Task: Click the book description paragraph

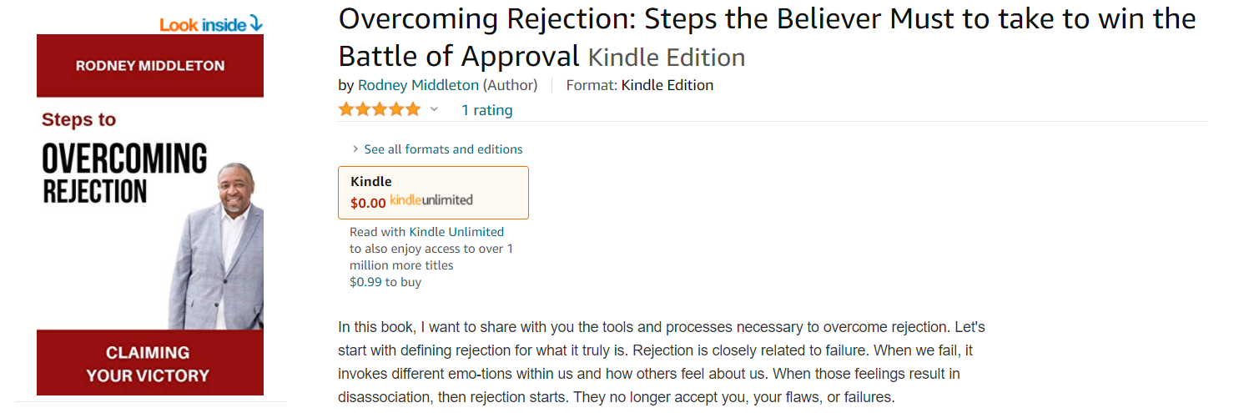Action: (661, 362)
